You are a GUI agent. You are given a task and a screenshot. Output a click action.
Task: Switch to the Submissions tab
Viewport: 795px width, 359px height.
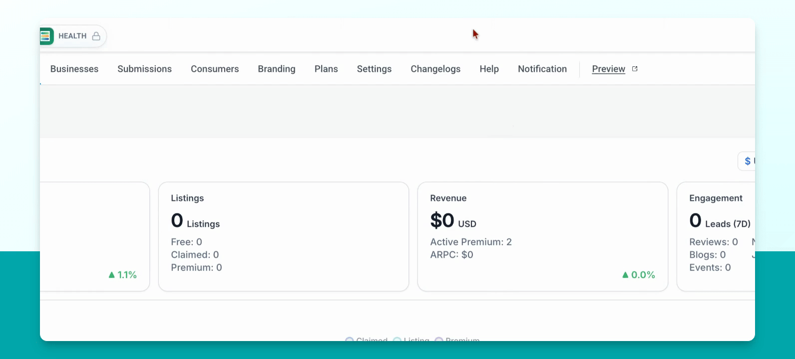pyautogui.click(x=144, y=69)
